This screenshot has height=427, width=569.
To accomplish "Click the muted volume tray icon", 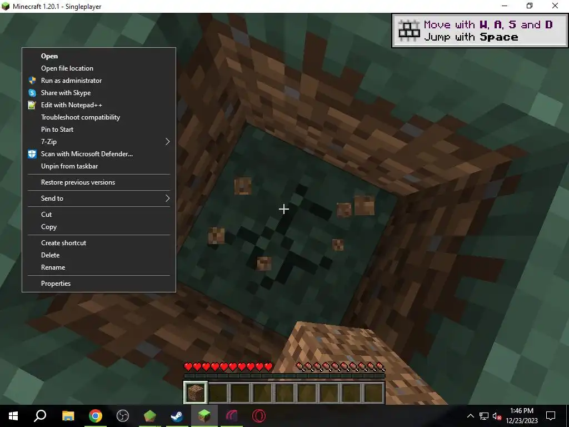I will 497,416.
